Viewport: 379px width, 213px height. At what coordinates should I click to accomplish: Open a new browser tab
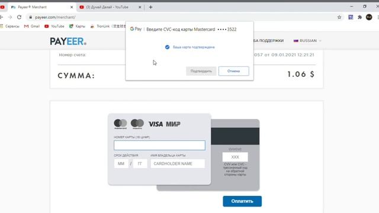[150, 7]
